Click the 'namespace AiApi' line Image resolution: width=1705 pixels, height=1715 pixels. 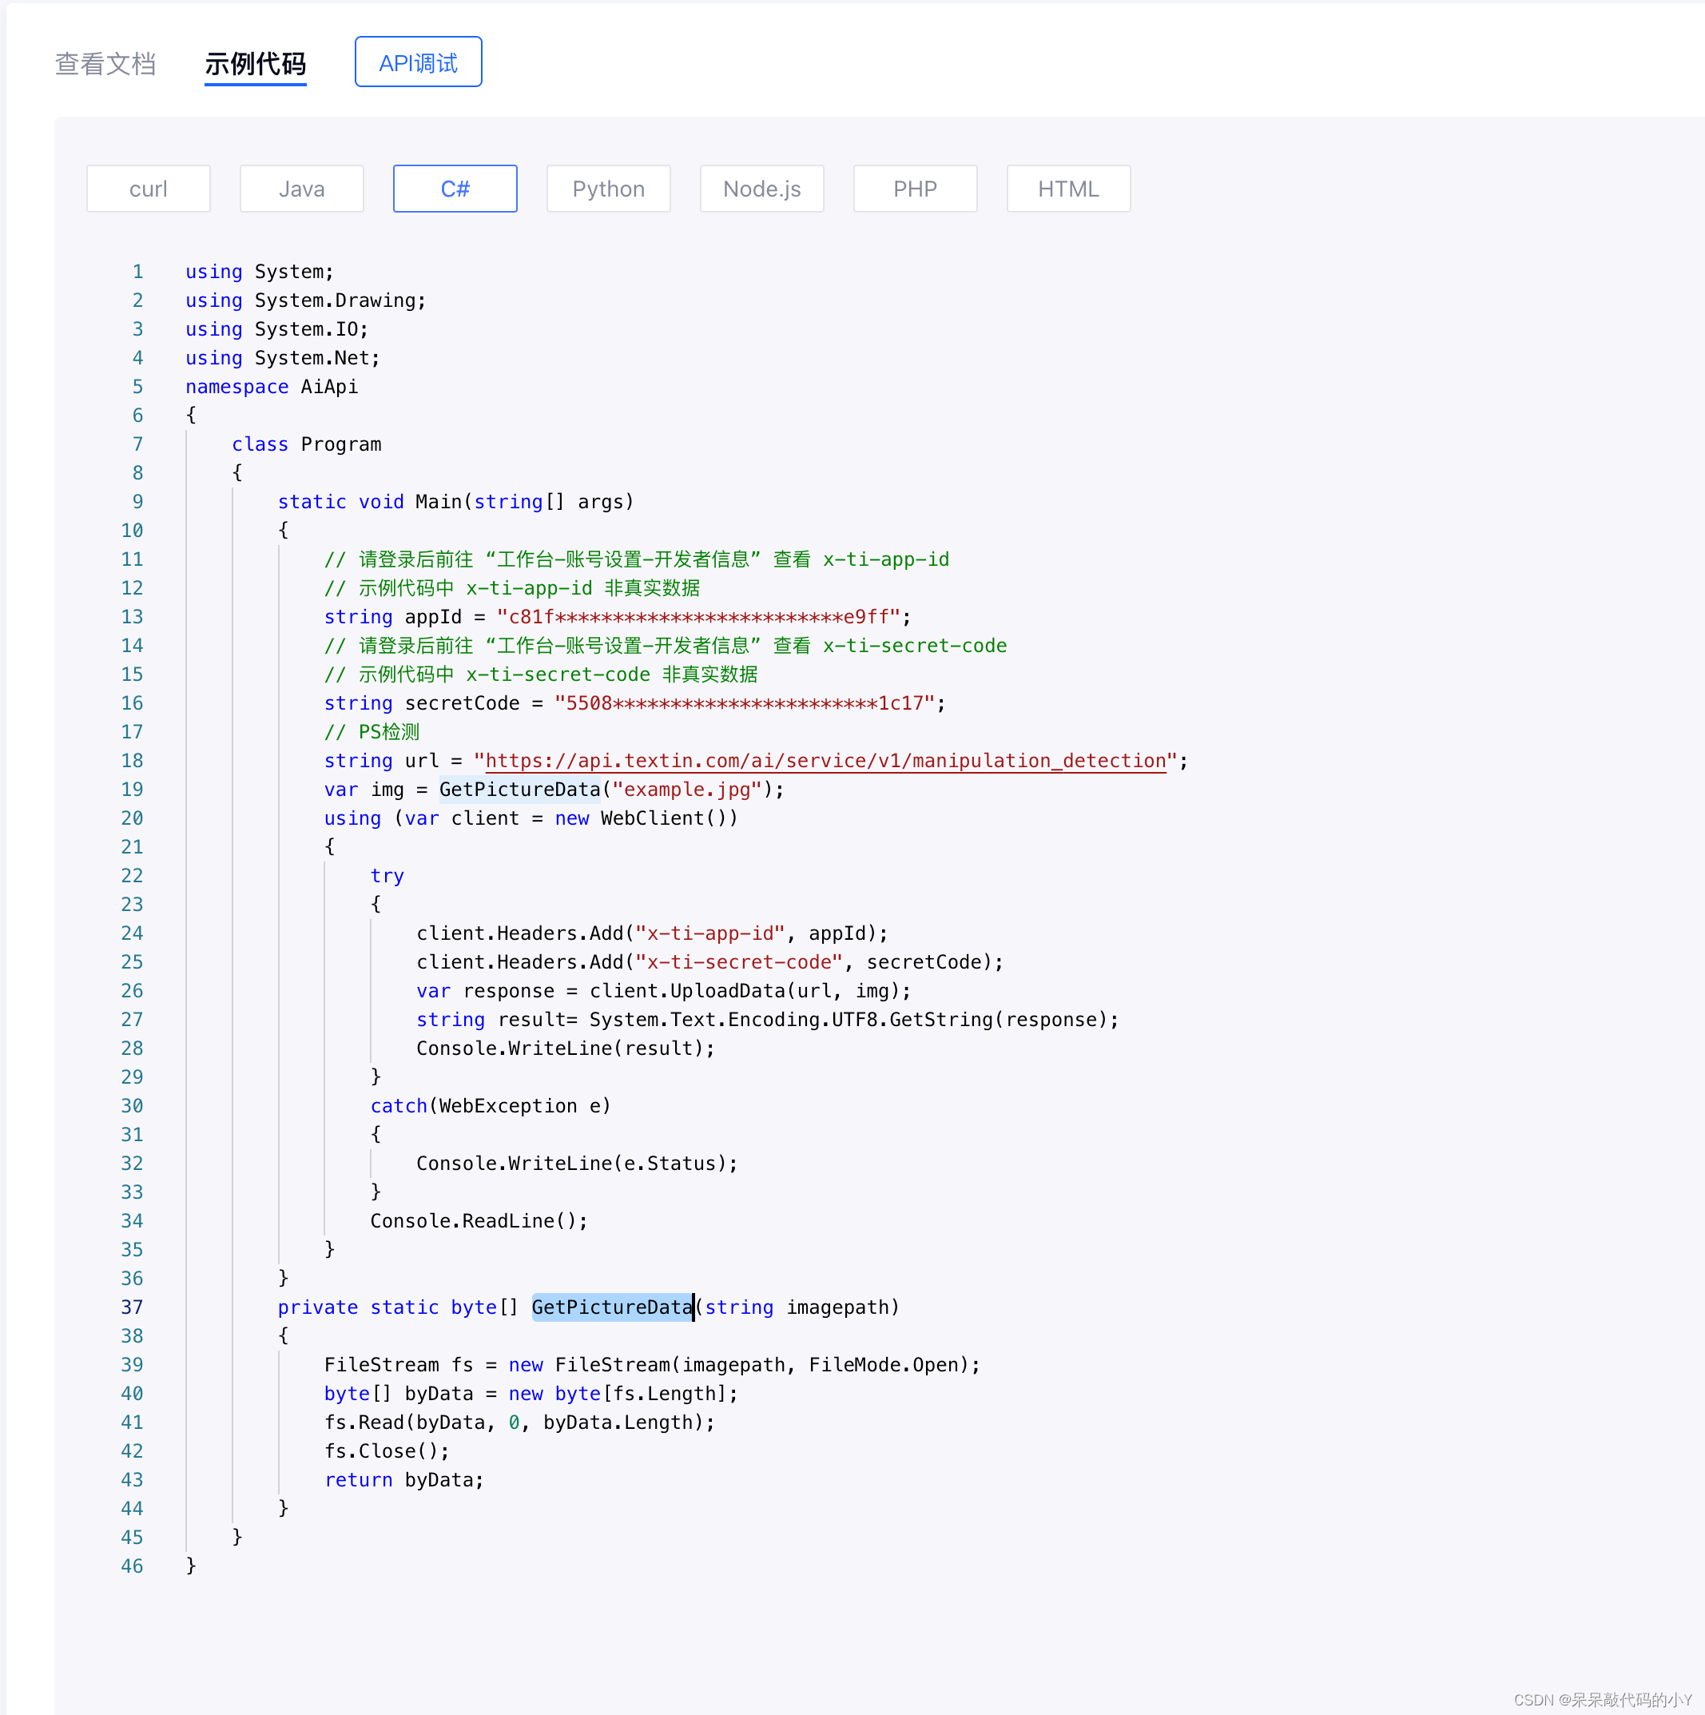(x=272, y=387)
